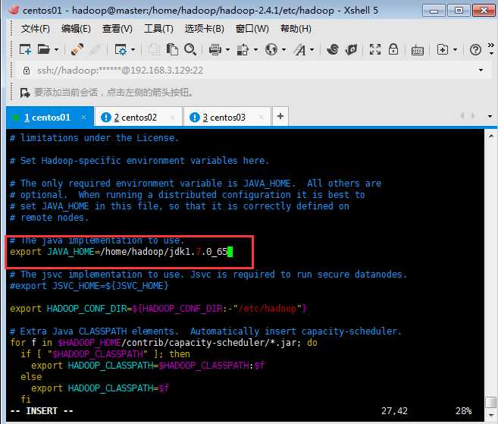This screenshot has height=424, width=498.
Task: Click the terminal scrollbar up arrow
Action: click(x=491, y=136)
